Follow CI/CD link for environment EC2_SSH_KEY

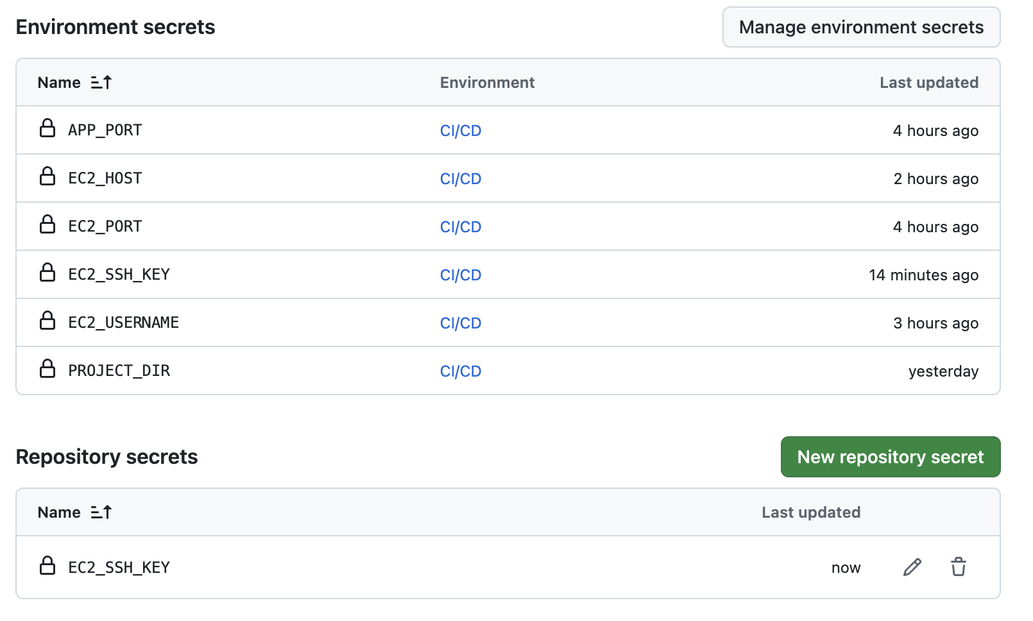tap(460, 275)
